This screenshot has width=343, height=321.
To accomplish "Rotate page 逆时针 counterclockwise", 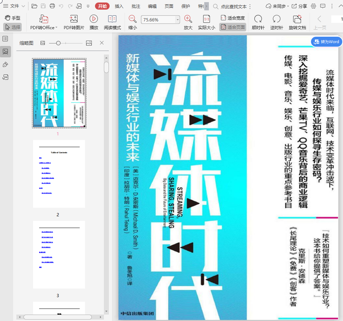I will pyautogui.click(x=276, y=22).
